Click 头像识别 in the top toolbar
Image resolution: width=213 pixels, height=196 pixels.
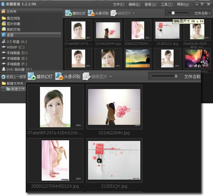click(98, 13)
